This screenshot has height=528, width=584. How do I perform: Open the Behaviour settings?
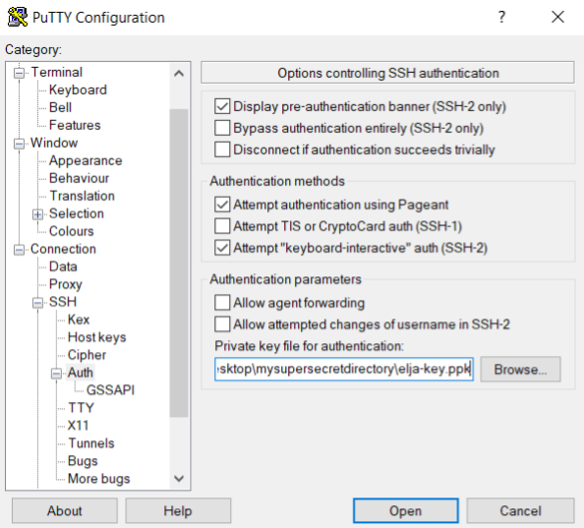80,178
